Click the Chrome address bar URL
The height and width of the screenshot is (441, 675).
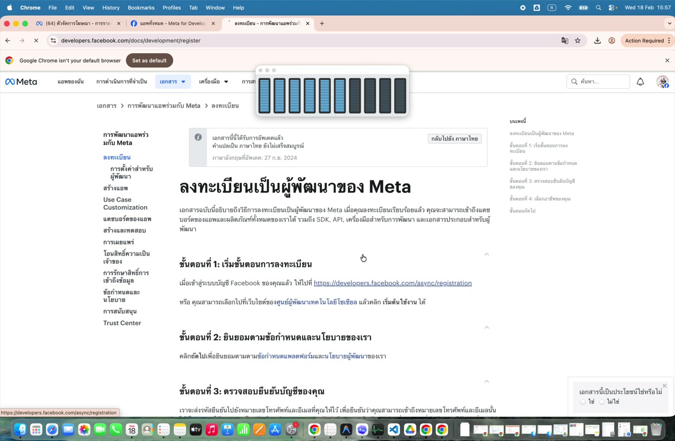click(131, 41)
